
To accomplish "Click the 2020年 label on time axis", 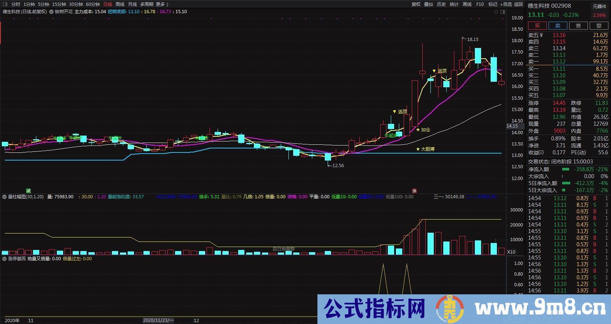I will [12, 320].
